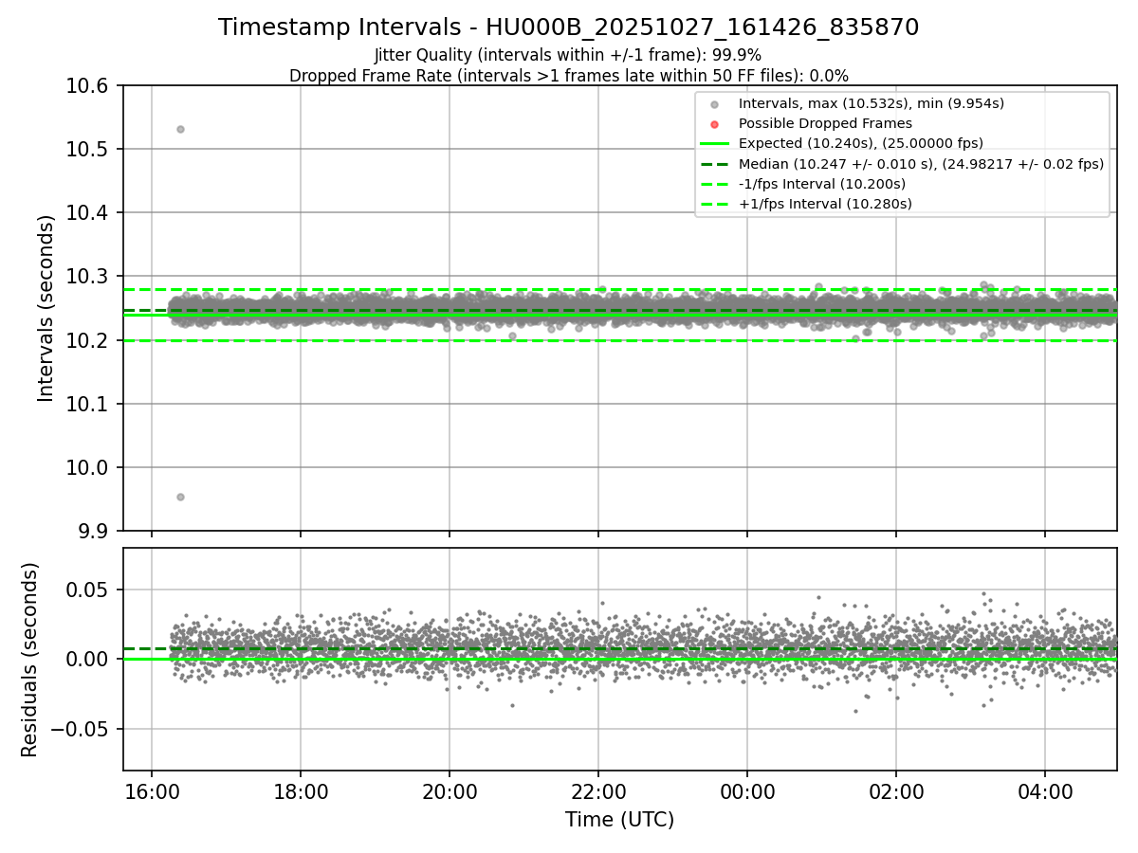Click the Time (UTC) x-axis label

620,820
